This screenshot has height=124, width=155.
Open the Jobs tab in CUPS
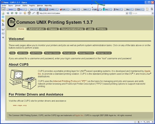(90, 29)
